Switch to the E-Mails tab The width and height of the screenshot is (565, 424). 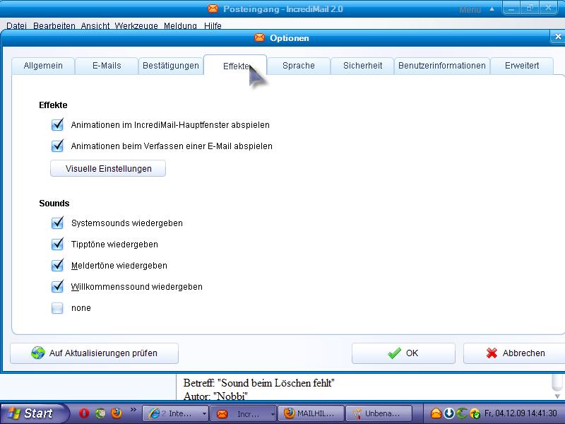107,66
